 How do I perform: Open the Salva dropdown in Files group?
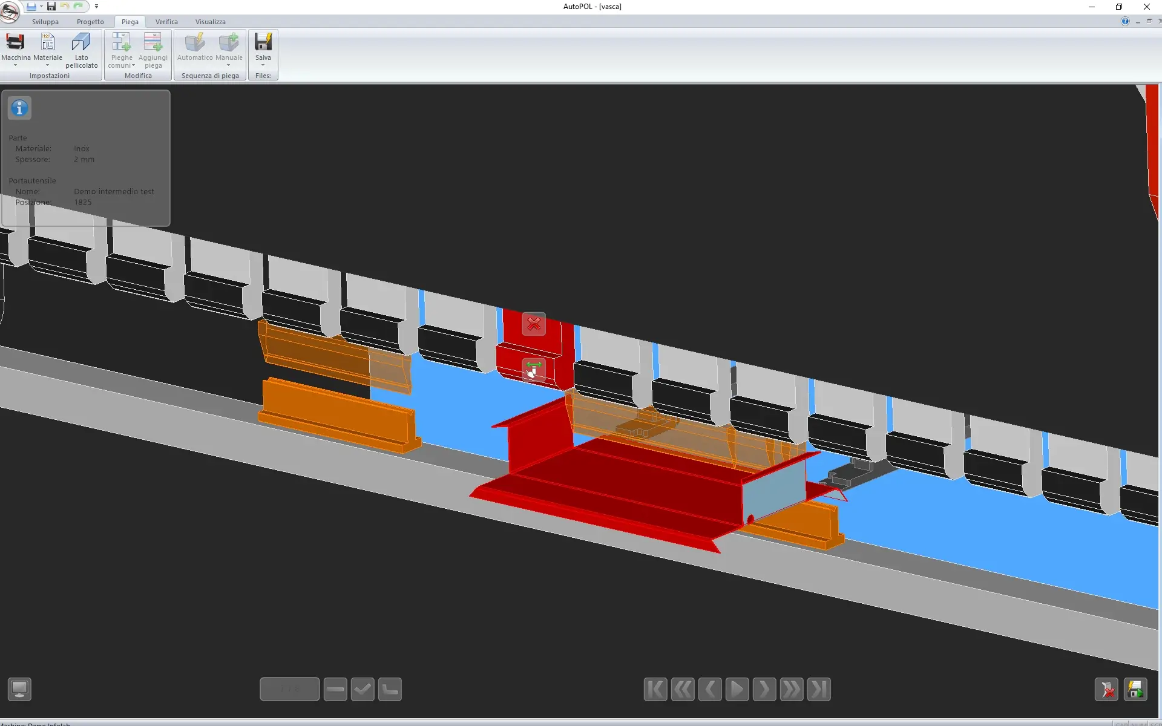point(263,65)
